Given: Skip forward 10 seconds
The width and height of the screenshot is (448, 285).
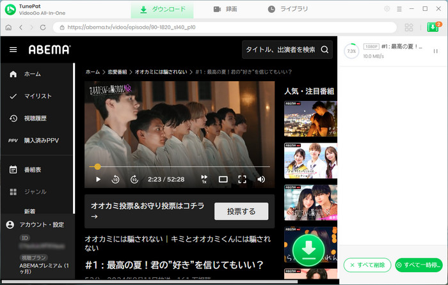Looking at the screenshot, I should tap(134, 180).
